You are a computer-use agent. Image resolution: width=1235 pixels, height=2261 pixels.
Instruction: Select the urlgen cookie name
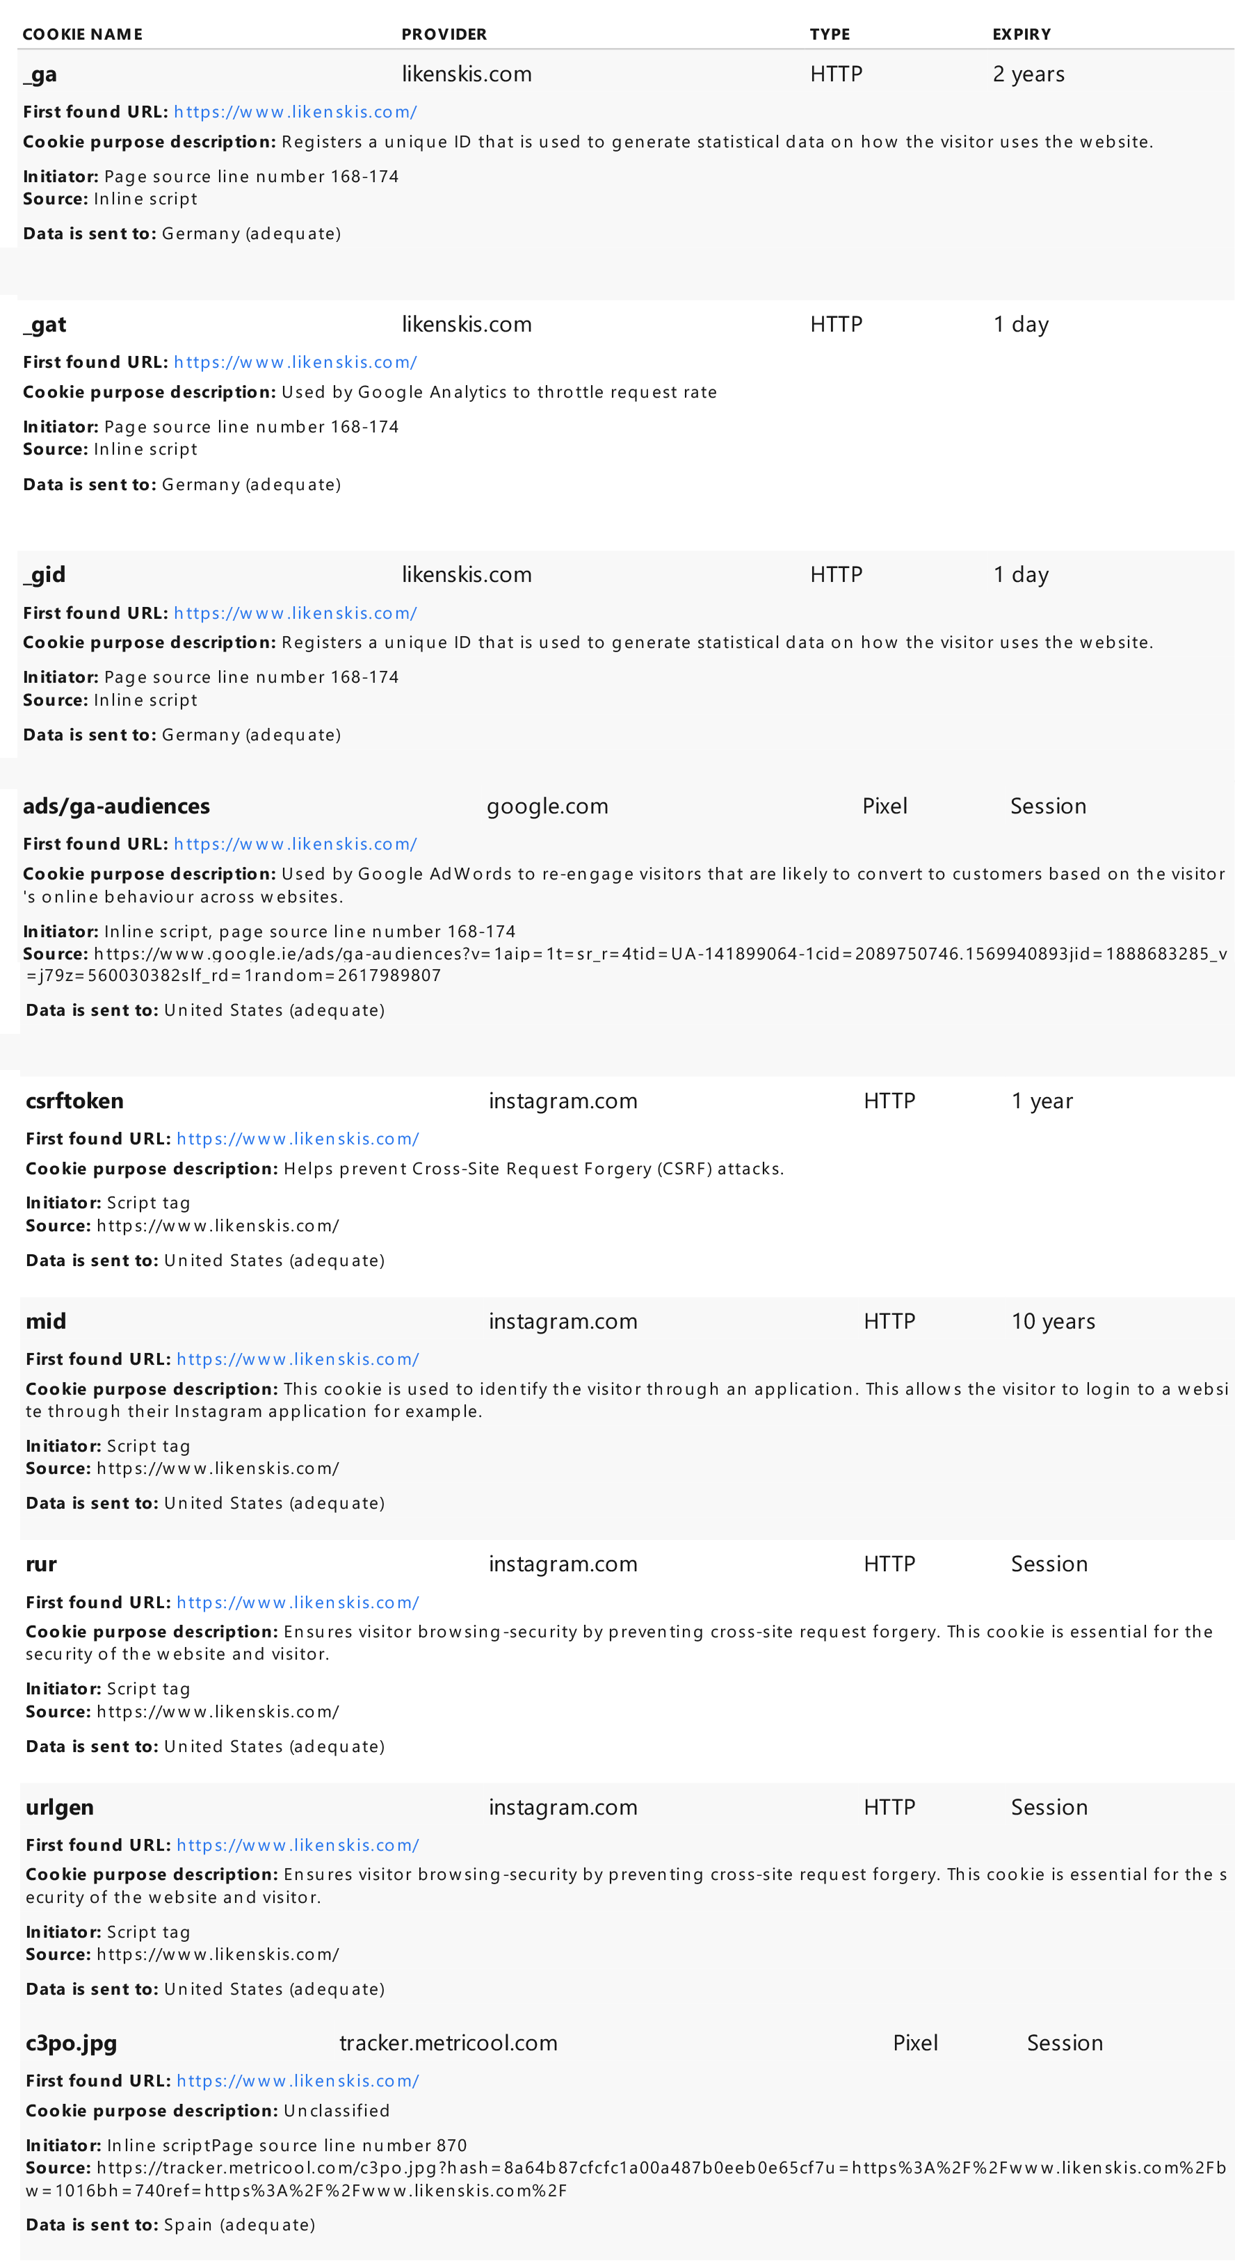pyautogui.click(x=60, y=1807)
